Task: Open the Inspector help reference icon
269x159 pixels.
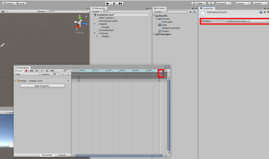Action: point(261,12)
